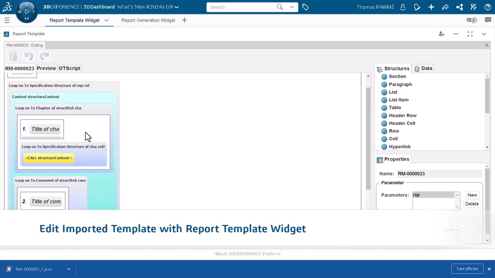Close the RM-0000023 editing panel
The image size is (495, 278).
click(x=486, y=45)
